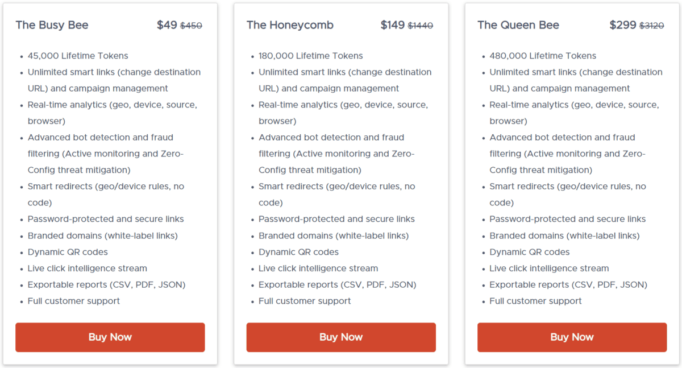The width and height of the screenshot is (682, 368).
Task: Click Queen Bee's Branded domains item
Action: pos(564,235)
